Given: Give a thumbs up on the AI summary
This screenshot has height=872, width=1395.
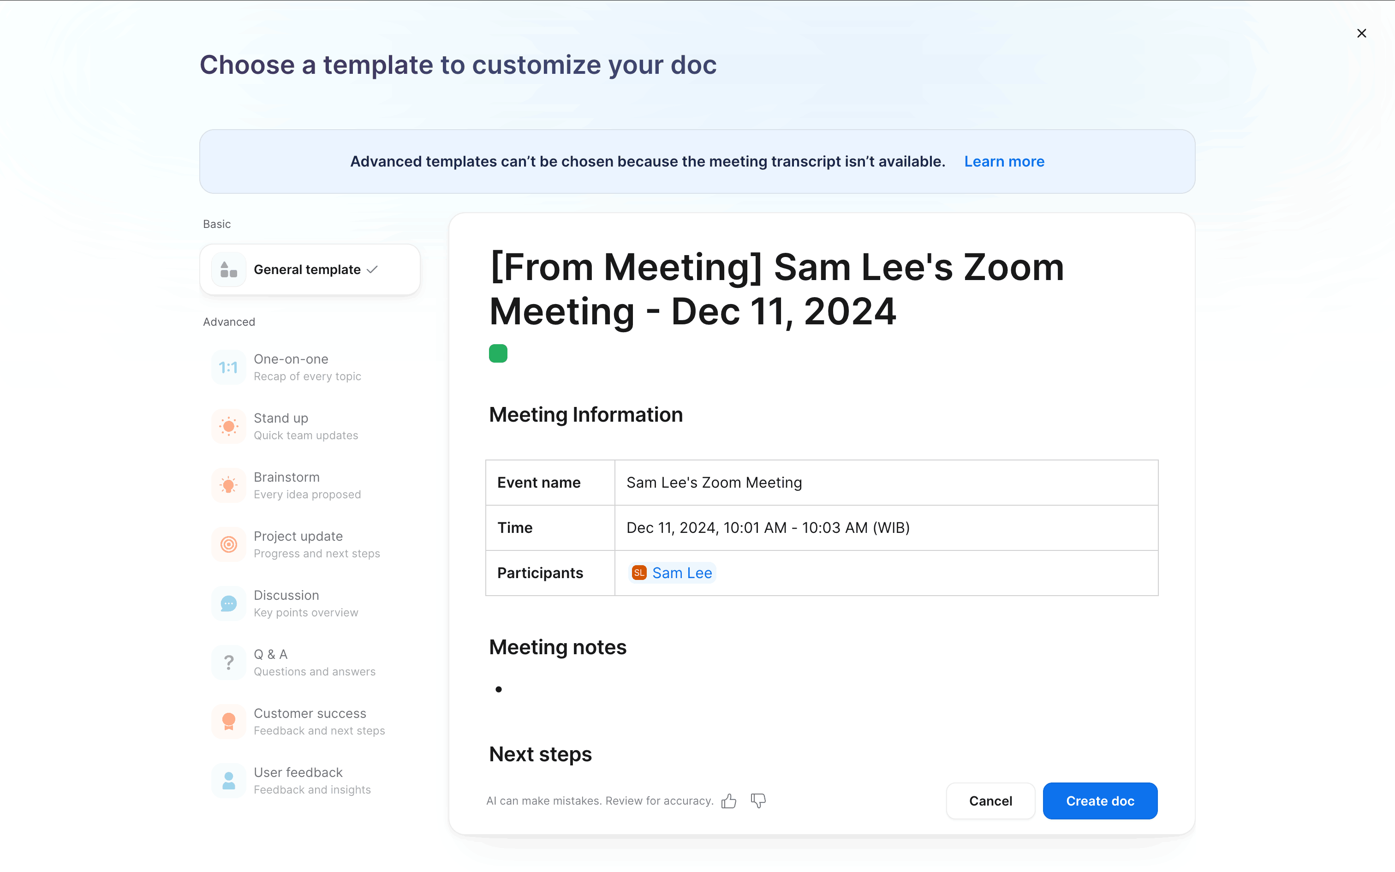Looking at the screenshot, I should 728,800.
